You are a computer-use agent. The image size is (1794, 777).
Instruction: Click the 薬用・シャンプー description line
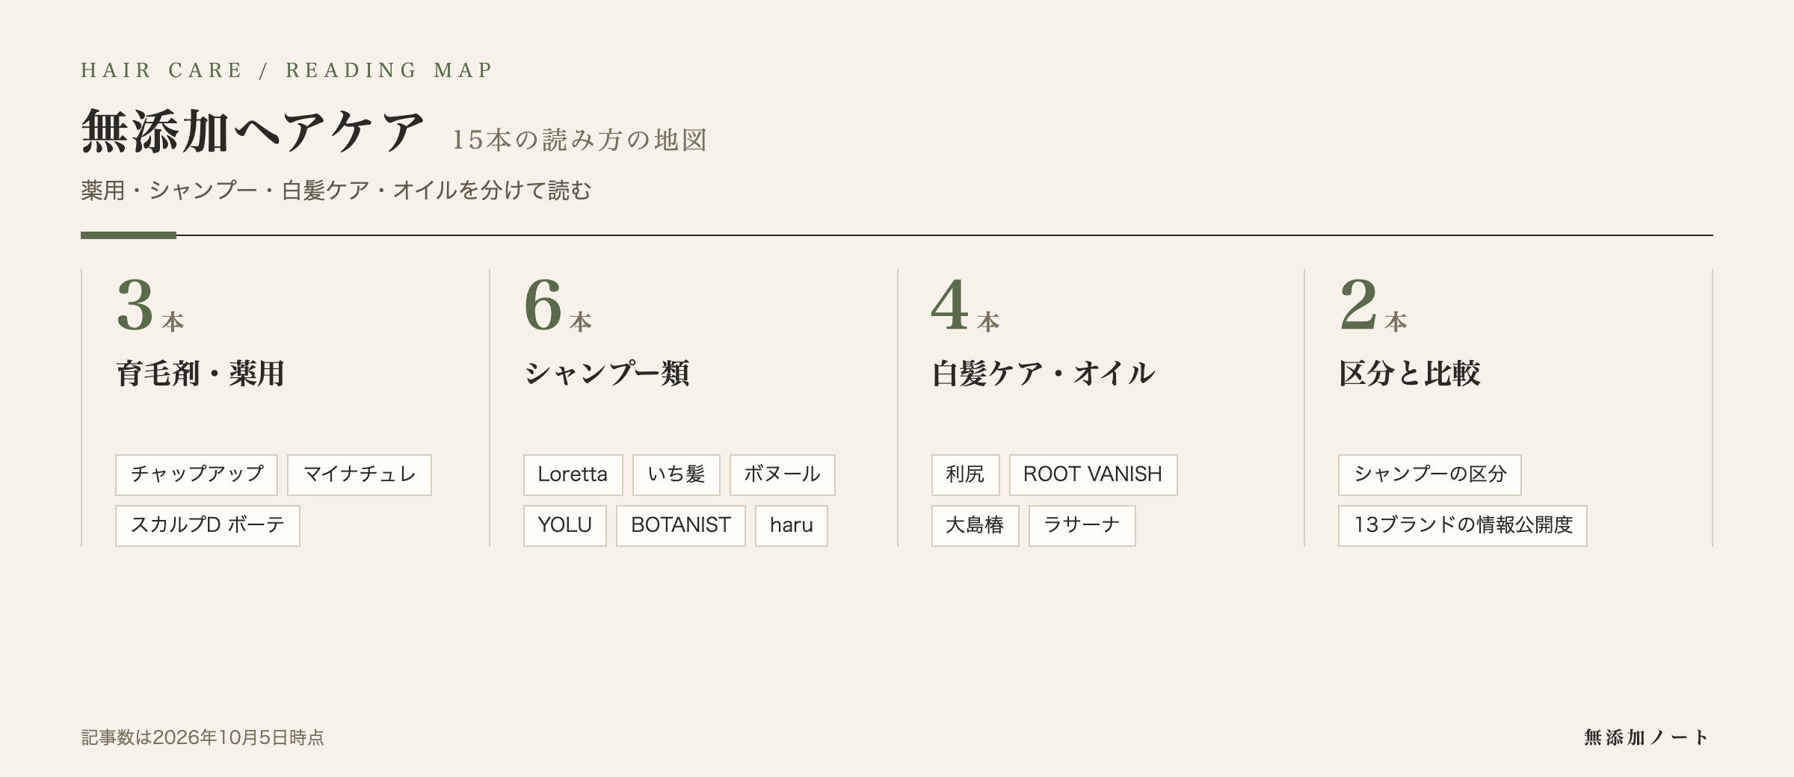tap(336, 191)
